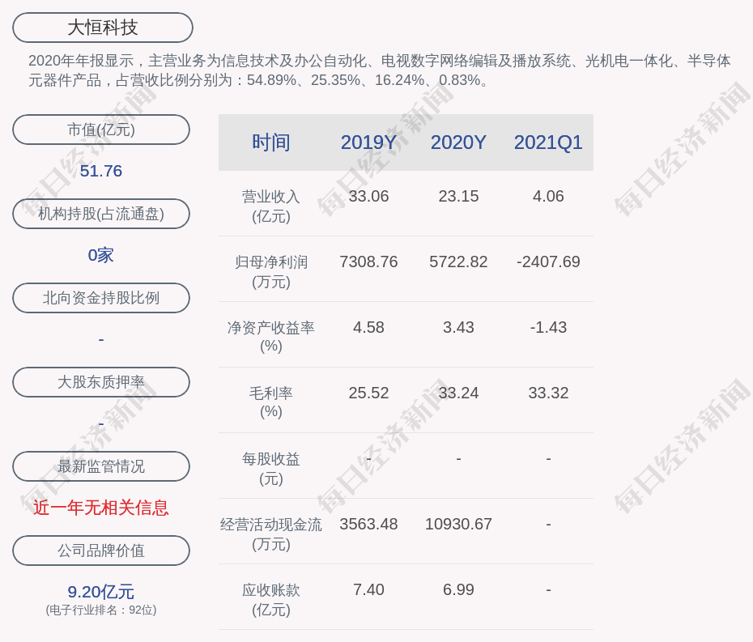753x642 pixels.
Task: Select the 毛利率(%) row label
Action: point(270,402)
